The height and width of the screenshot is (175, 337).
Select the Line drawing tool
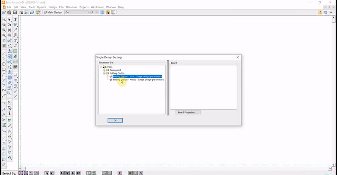[4, 53]
